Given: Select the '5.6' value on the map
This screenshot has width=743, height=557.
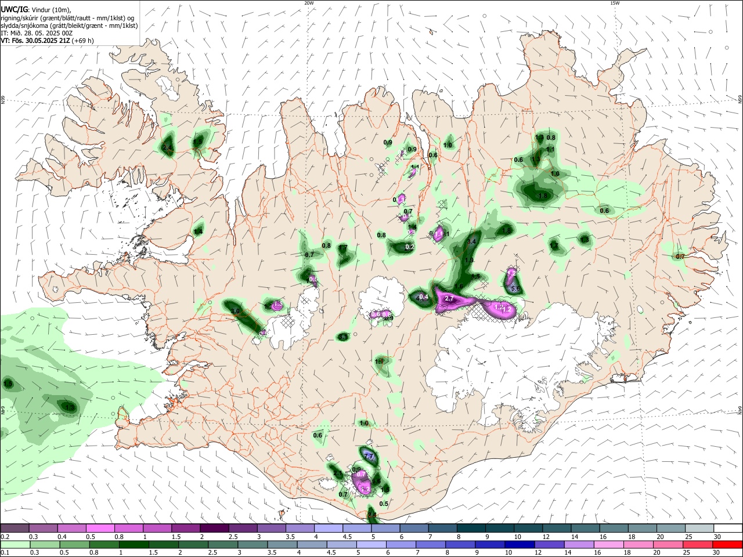Looking at the screenshot, I should (x=514, y=288).
